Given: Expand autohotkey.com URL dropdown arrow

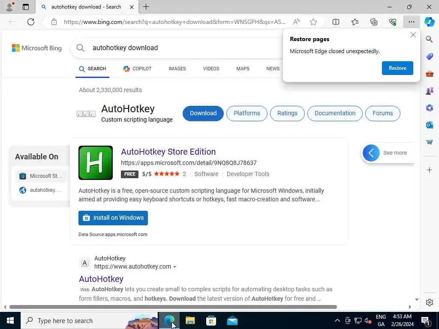Looking at the screenshot, I should coord(175,267).
